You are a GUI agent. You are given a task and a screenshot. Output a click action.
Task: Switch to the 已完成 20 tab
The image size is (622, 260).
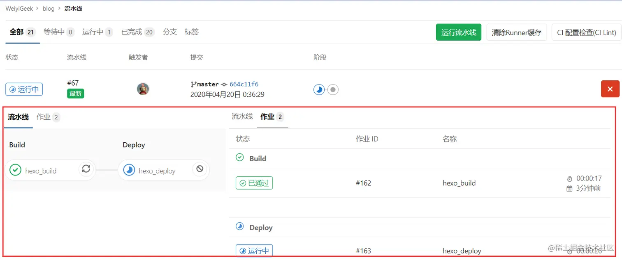tap(138, 32)
